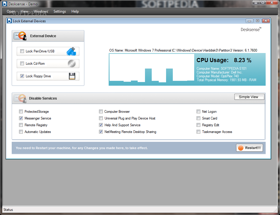Check the ProtectedStorage service box
Viewport: 280px width, 215px height.
tap(21, 111)
